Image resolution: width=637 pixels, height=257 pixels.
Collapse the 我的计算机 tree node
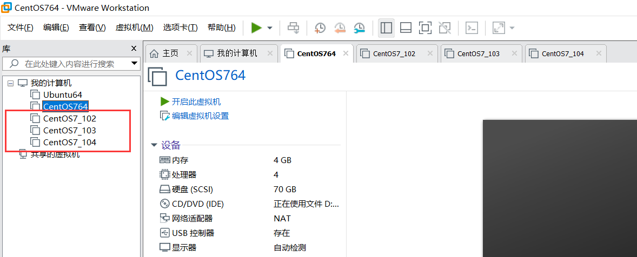point(11,83)
